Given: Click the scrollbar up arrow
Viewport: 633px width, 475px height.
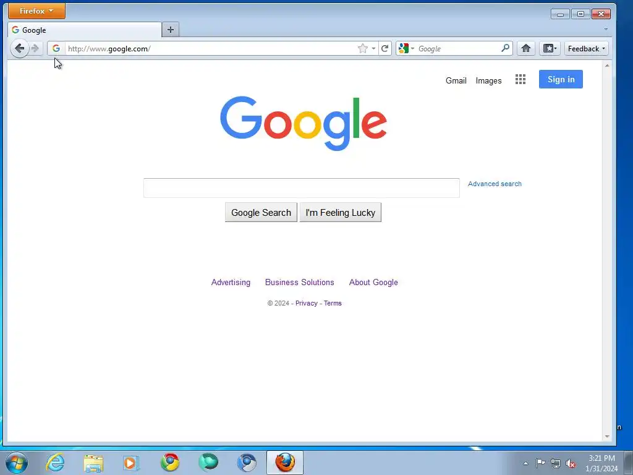Looking at the screenshot, I should coord(607,66).
